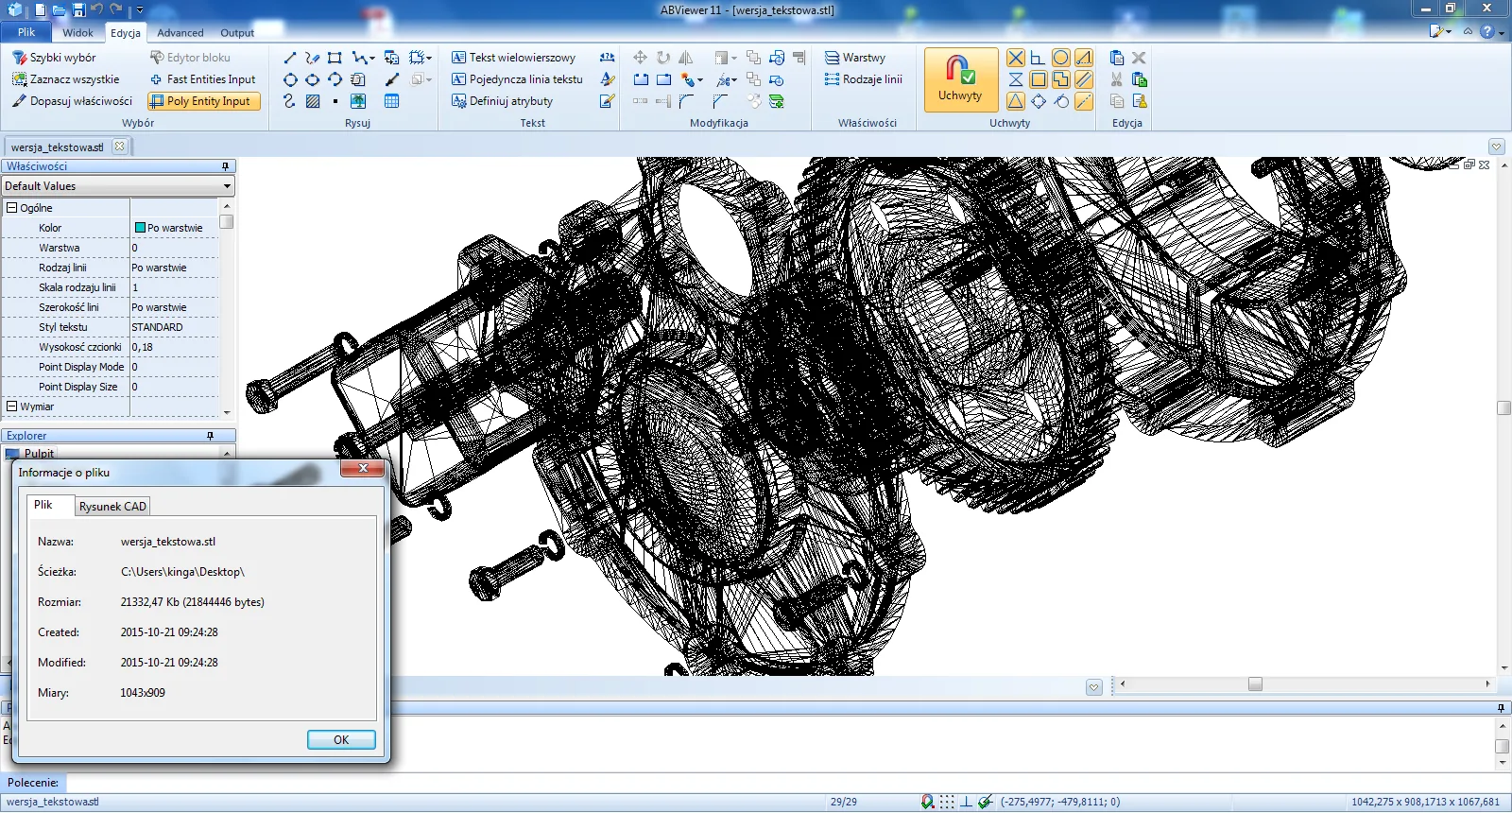This screenshot has width=1512, height=813.
Task: Toggle grid display in status bar
Action: coord(947,802)
